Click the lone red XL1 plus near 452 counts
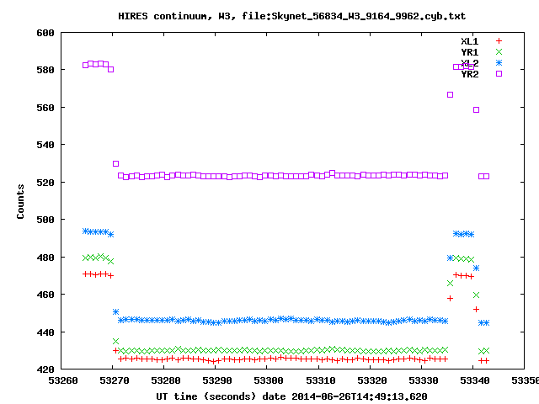 [x=476, y=309]
